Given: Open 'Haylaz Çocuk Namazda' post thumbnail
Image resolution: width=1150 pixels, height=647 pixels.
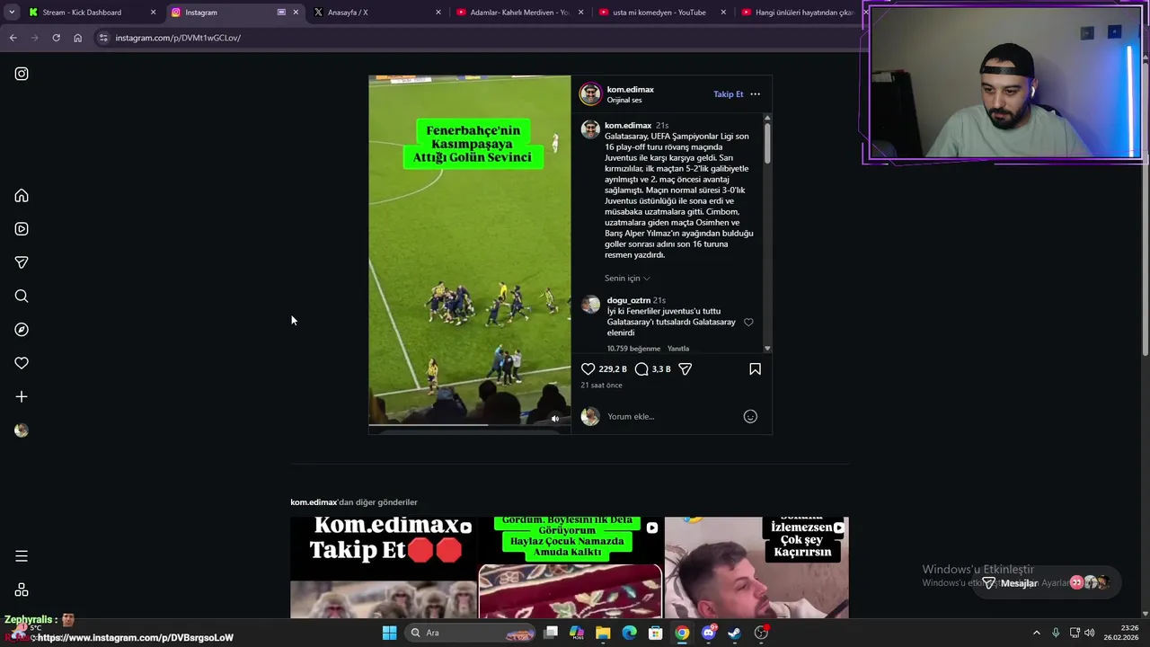Looking at the screenshot, I should click(570, 567).
